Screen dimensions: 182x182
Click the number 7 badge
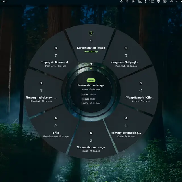click(x=41, y=83)
